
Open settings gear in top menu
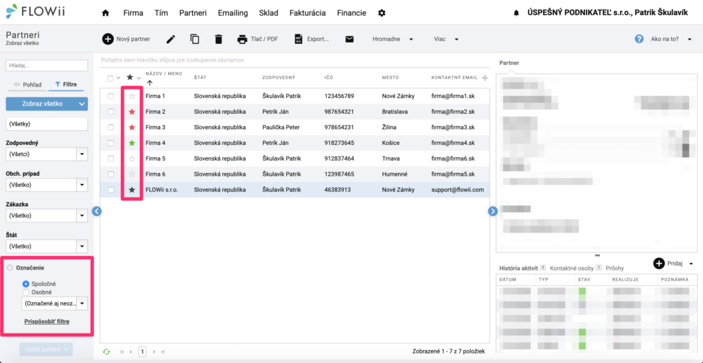coord(382,13)
